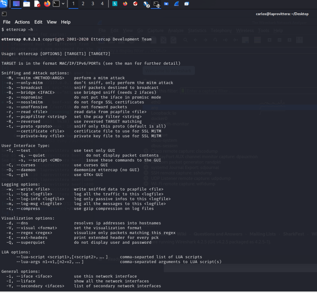Switch to workspace 2
The height and width of the screenshot is (293, 317).
click(83, 4)
